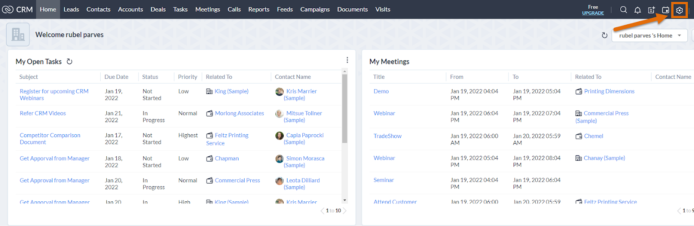Click the create new record icon
This screenshot has width=694, height=226.
[651, 10]
